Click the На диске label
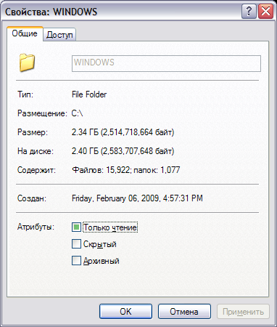The width and height of the screenshot is (277, 327). tap(36, 151)
